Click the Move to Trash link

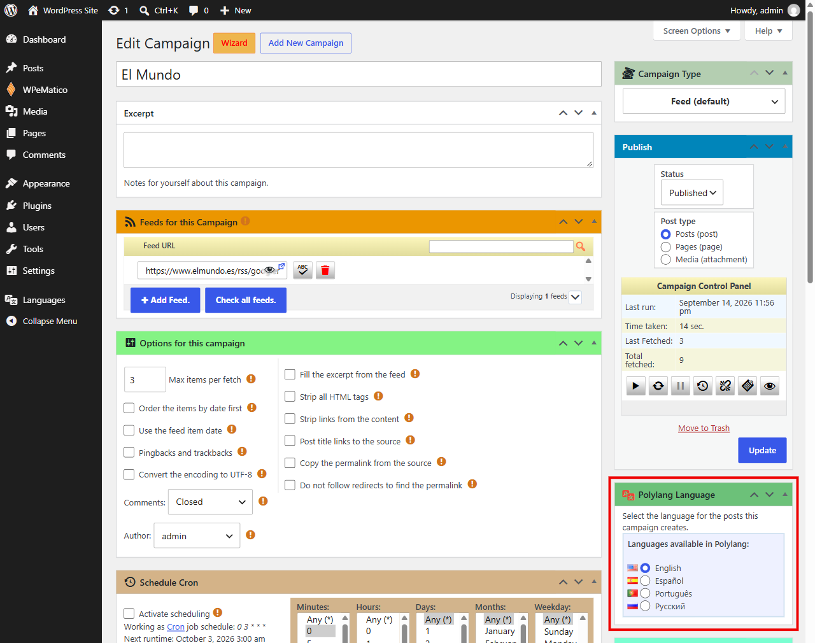point(704,428)
